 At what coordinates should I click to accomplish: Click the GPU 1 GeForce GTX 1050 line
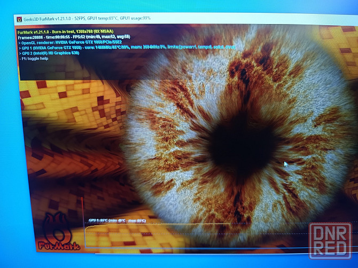(128, 48)
